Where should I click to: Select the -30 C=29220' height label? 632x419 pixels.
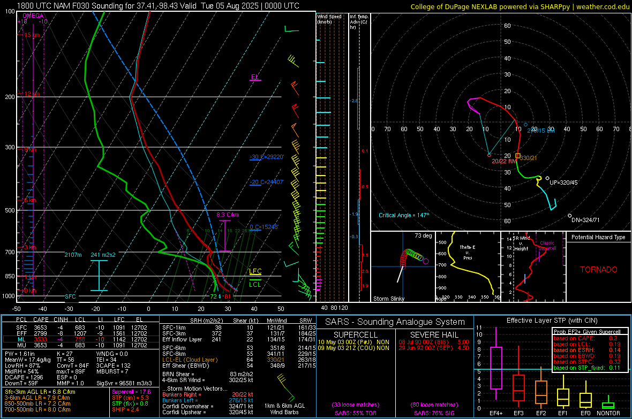tap(267, 157)
